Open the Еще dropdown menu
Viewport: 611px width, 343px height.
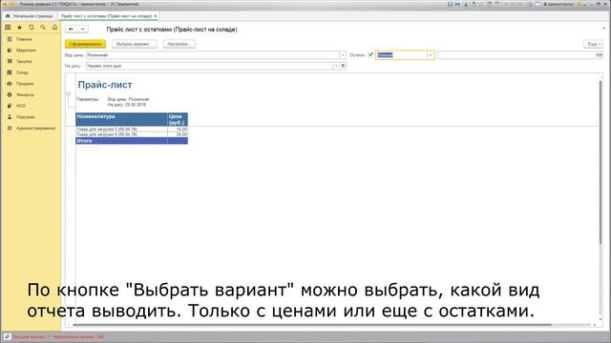(x=593, y=44)
